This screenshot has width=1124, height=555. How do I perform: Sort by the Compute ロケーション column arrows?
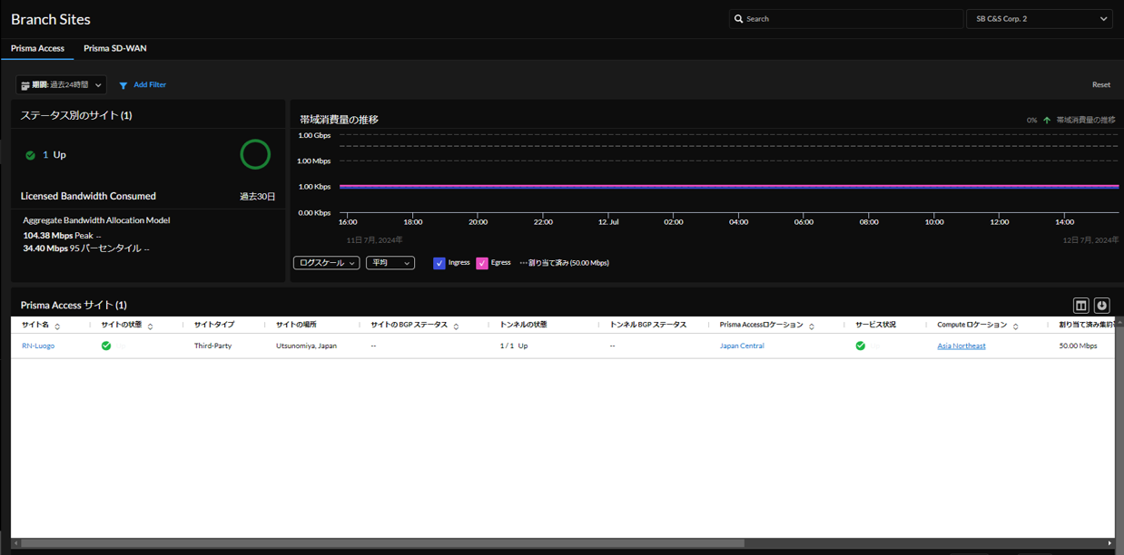(1016, 326)
